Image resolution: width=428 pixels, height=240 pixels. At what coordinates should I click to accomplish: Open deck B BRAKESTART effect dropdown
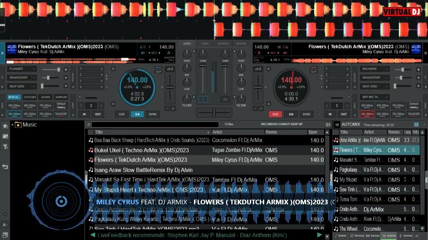click(x=374, y=77)
